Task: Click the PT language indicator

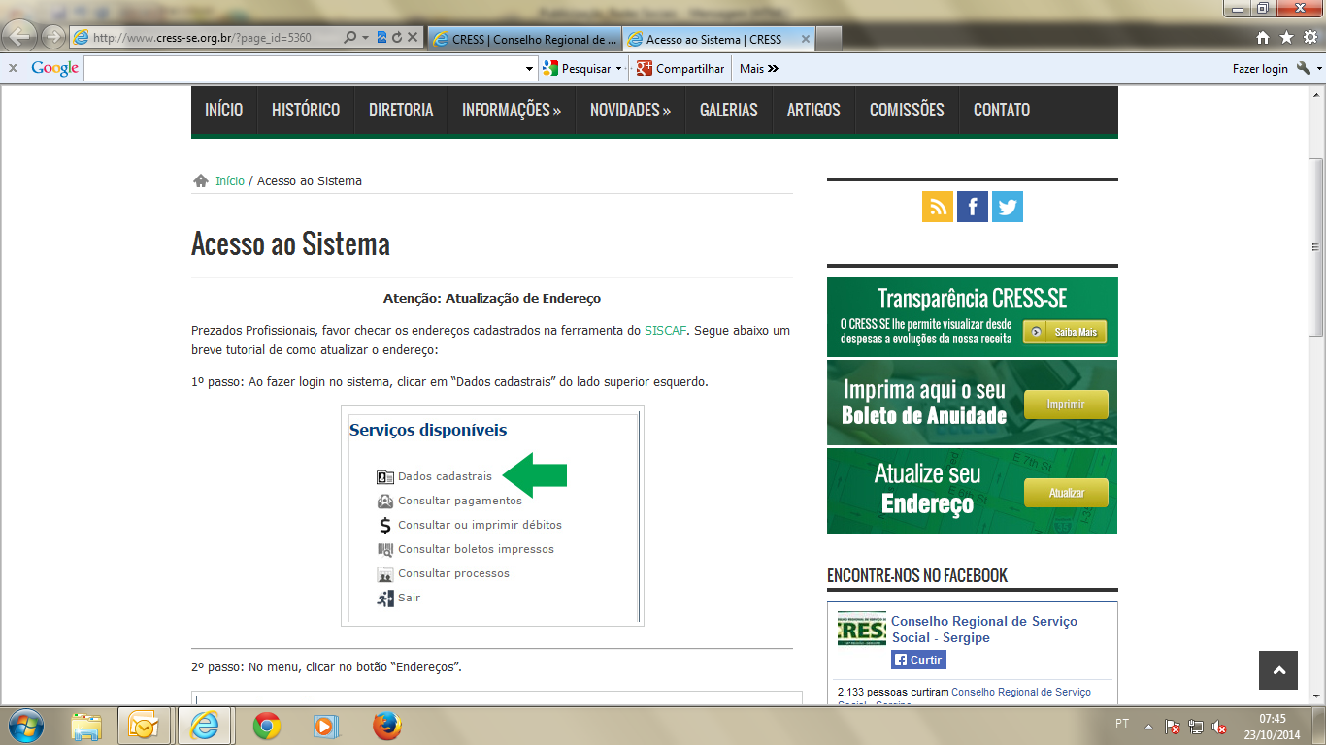Action: (1122, 724)
